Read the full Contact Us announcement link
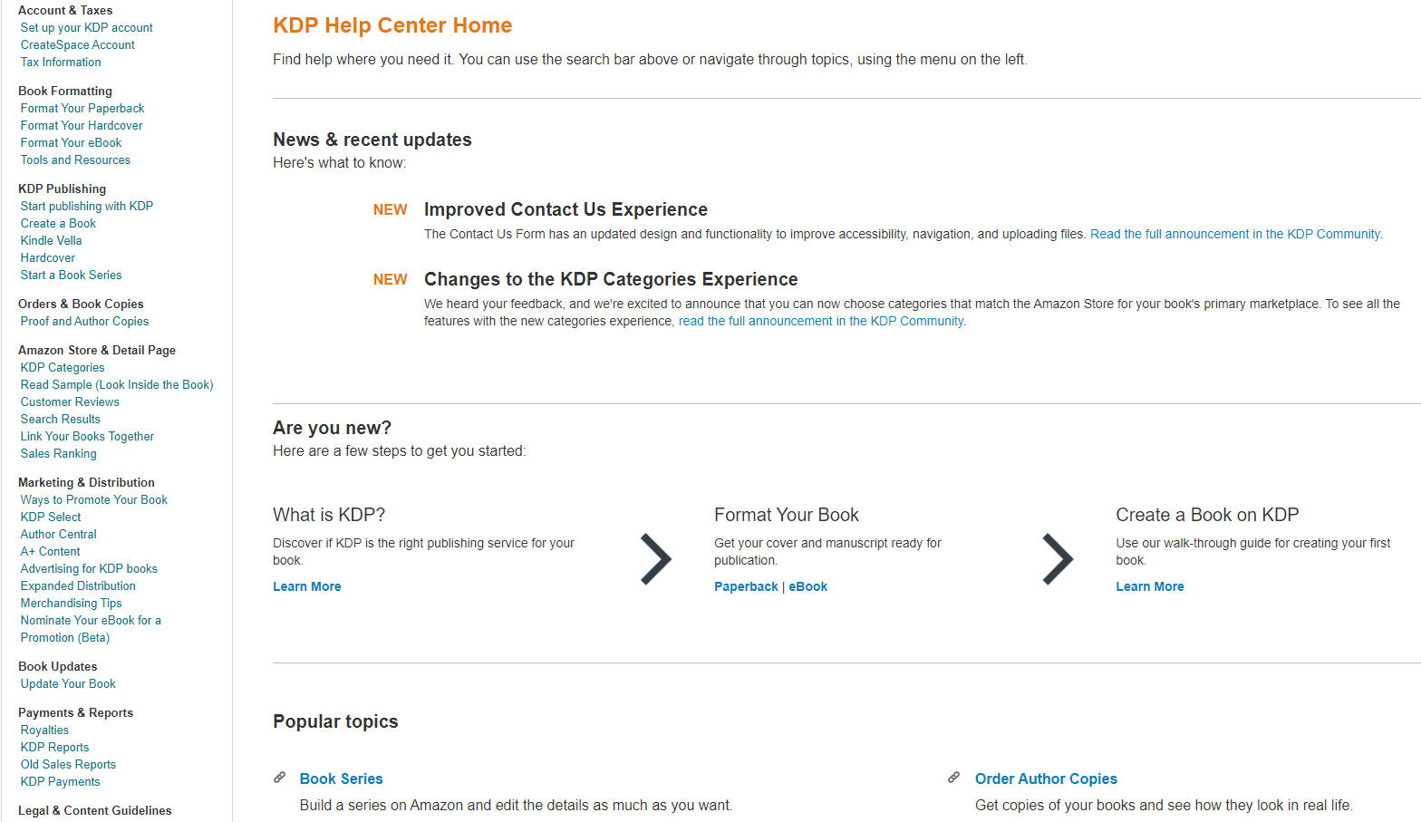This screenshot has width=1421, height=822. pyautogui.click(x=1234, y=233)
